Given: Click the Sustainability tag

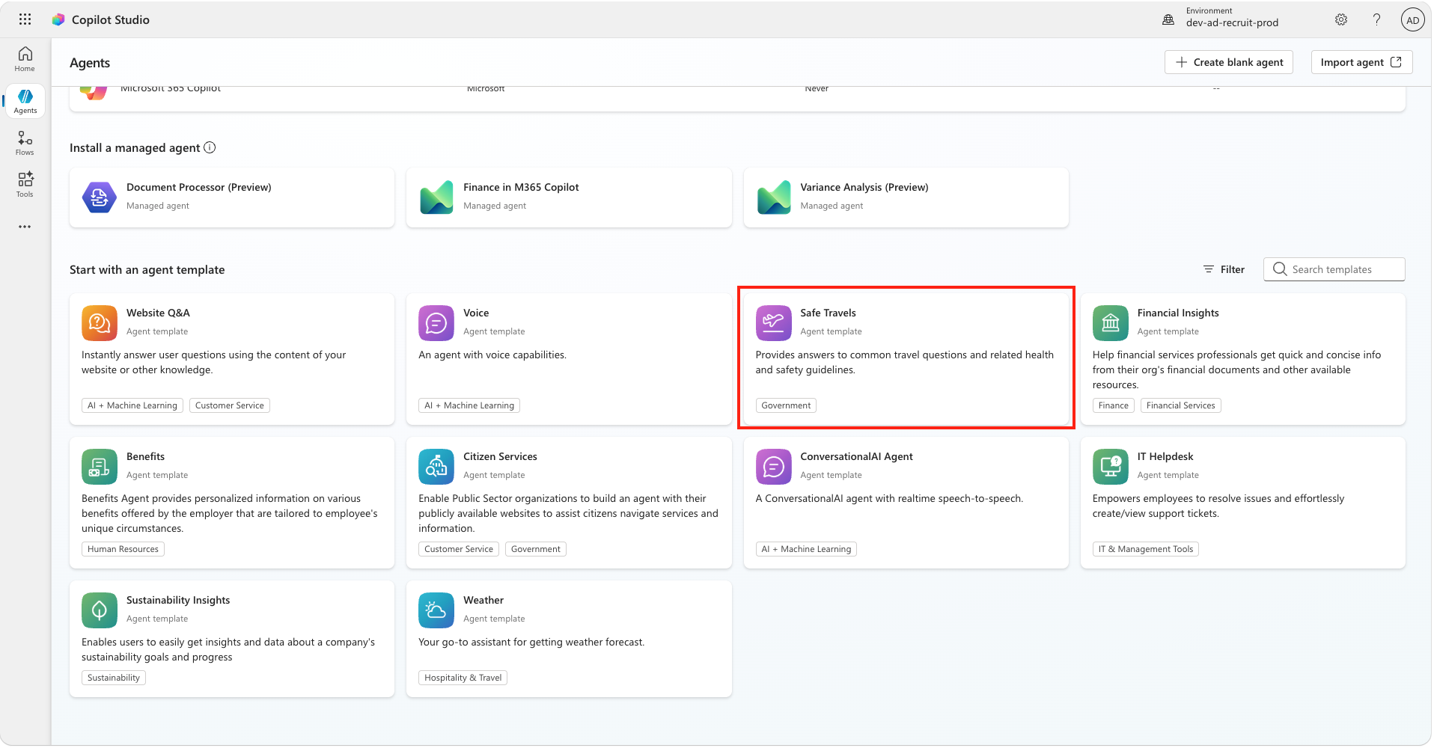Looking at the screenshot, I should 114,678.
